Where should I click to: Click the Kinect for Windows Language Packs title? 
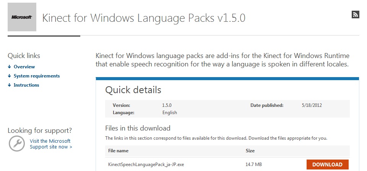pos(143,18)
